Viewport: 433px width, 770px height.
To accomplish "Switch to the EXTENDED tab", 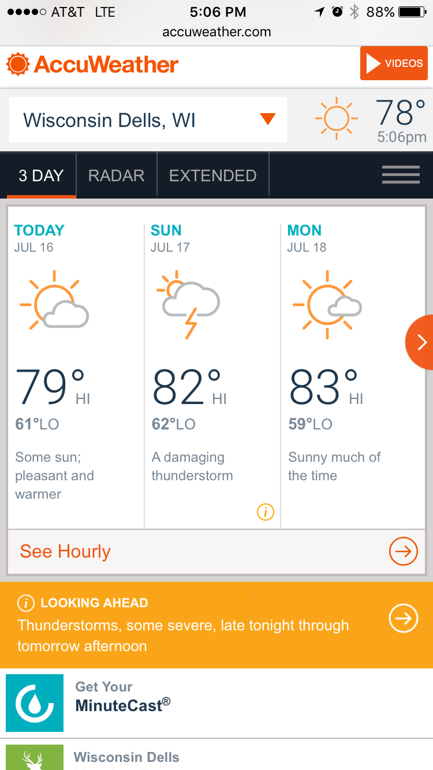I will (212, 175).
